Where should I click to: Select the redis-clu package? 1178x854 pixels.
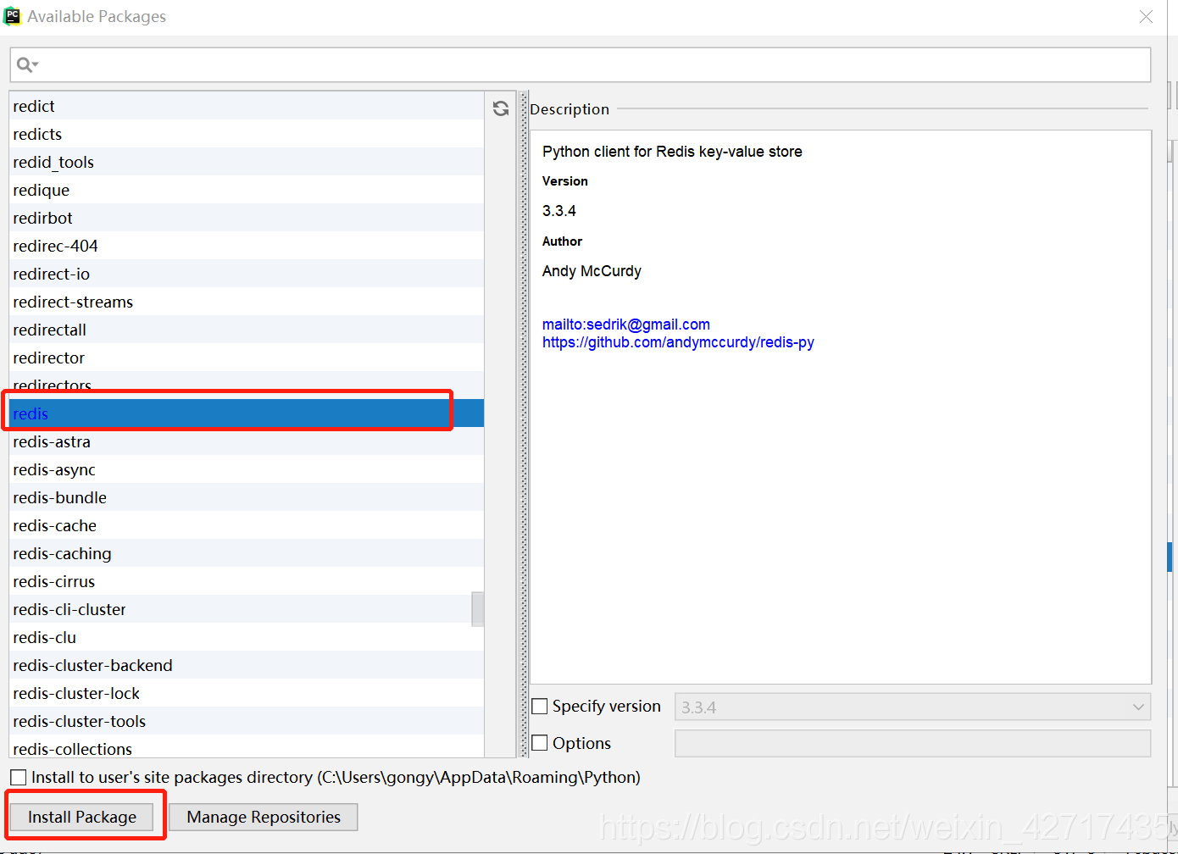247,637
